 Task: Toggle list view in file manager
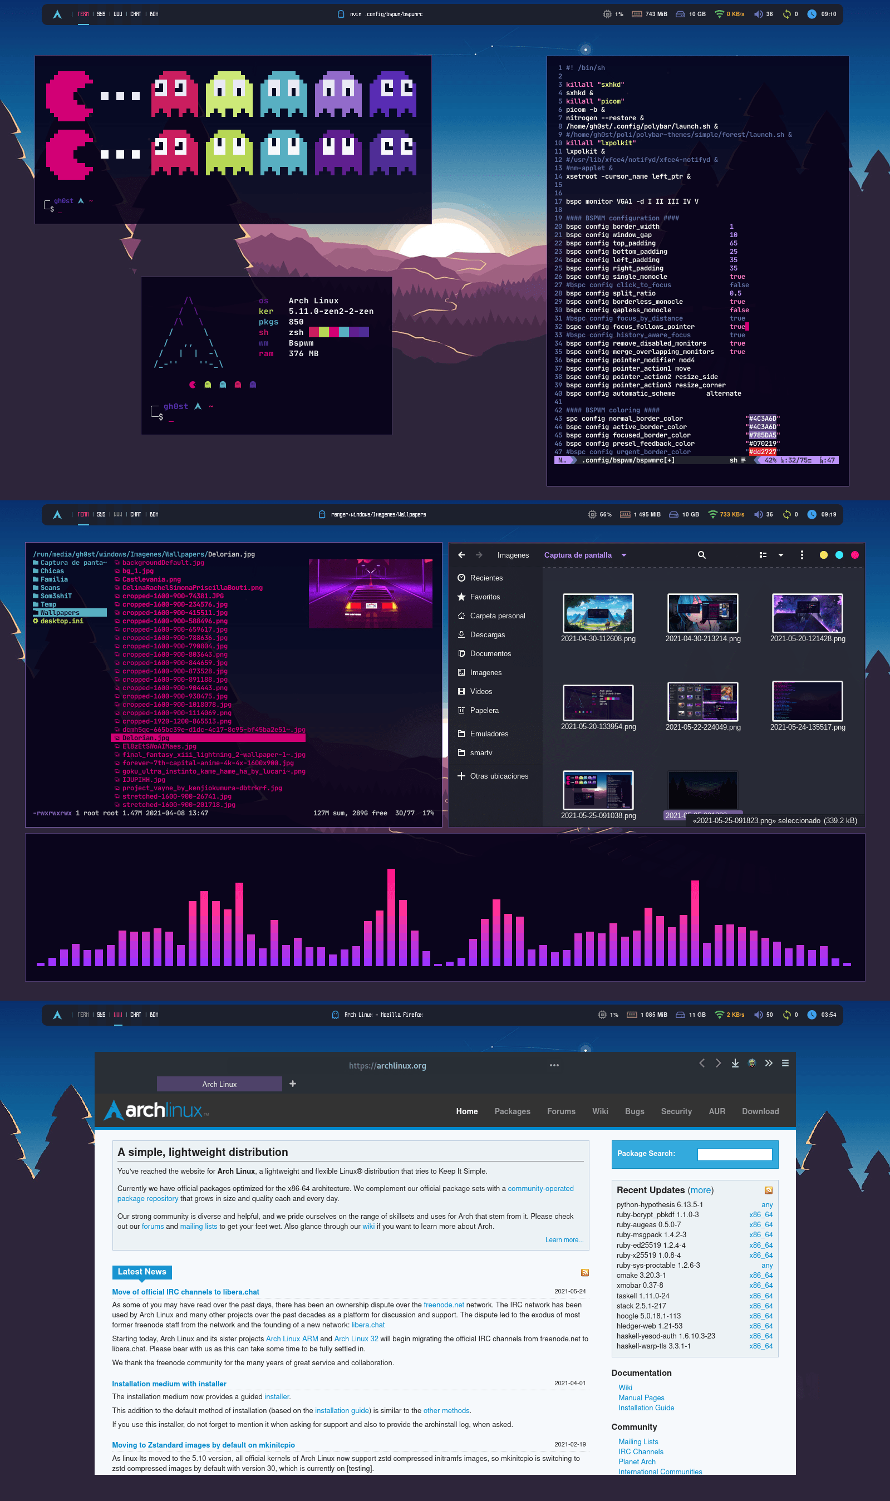[x=763, y=555]
